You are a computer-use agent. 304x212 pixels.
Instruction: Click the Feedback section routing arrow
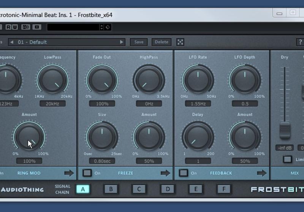pyautogui.click(x=262, y=173)
